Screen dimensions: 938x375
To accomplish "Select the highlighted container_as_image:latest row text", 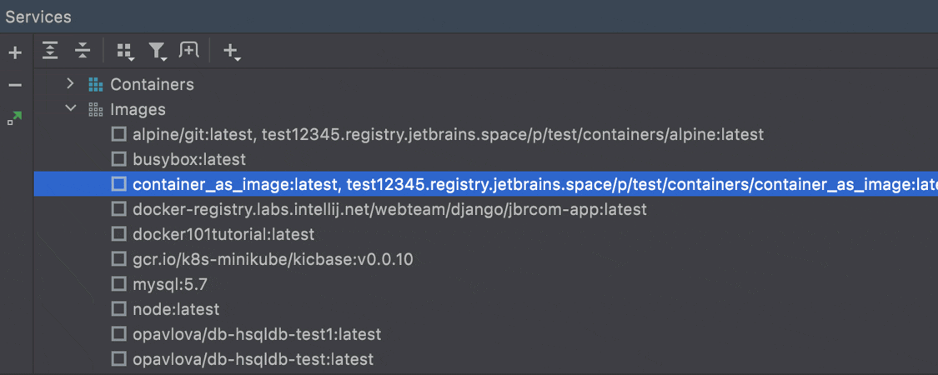I will (534, 185).
